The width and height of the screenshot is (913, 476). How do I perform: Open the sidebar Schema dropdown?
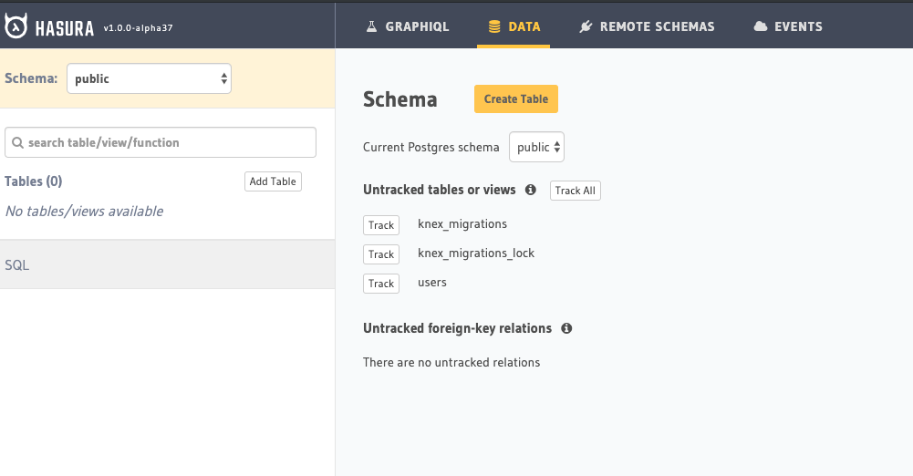149,78
